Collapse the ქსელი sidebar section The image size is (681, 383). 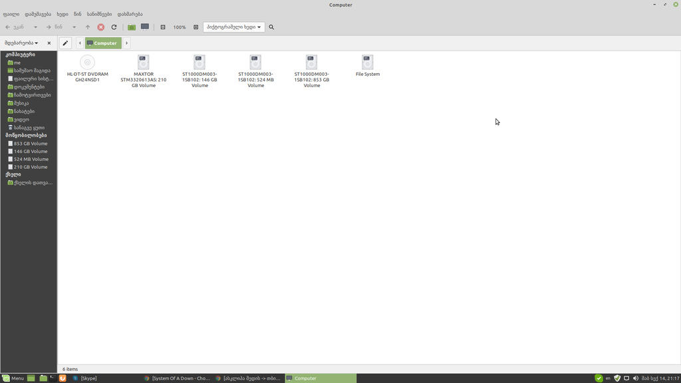(13, 174)
